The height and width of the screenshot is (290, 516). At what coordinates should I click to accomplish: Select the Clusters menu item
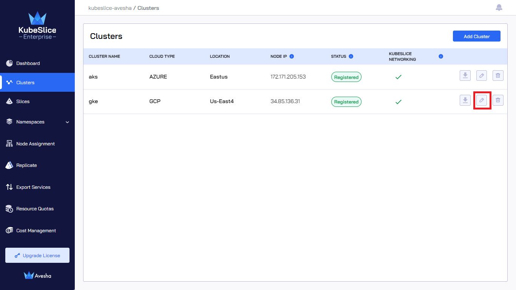37,82
